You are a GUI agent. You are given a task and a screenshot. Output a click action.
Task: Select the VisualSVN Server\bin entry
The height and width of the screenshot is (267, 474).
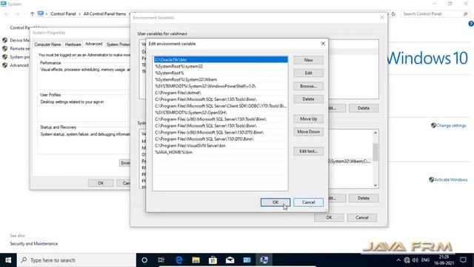point(221,145)
